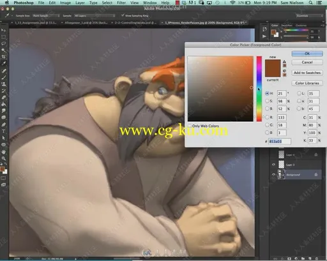
Task: Click the hex color input field
Action: click(280, 141)
